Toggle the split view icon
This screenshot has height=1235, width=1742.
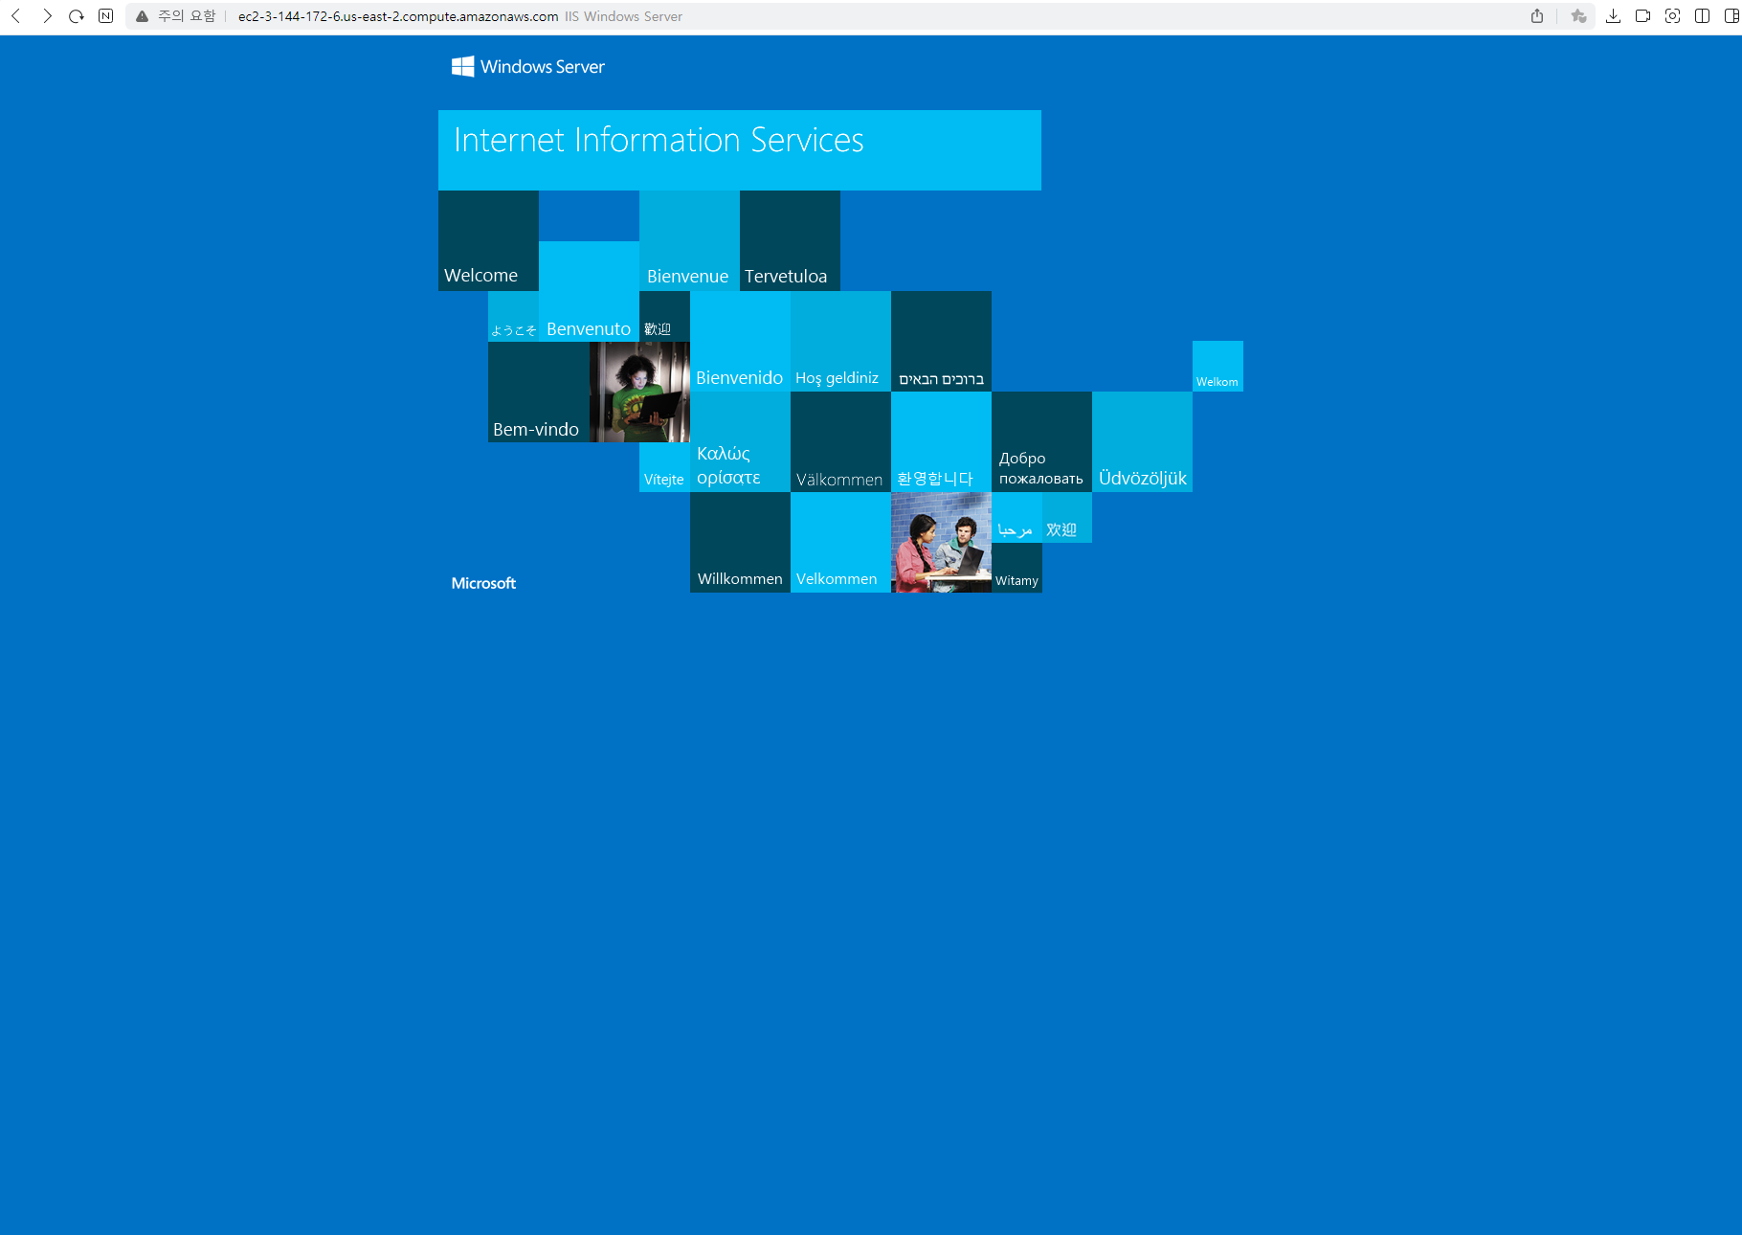pos(1702,16)
